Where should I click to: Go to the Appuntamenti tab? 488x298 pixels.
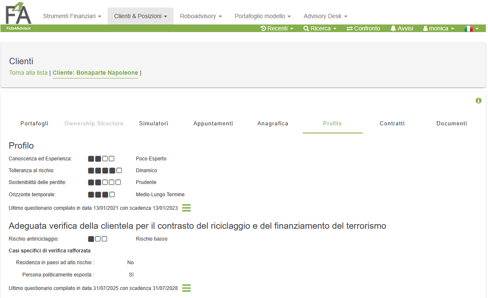(213, 124)
